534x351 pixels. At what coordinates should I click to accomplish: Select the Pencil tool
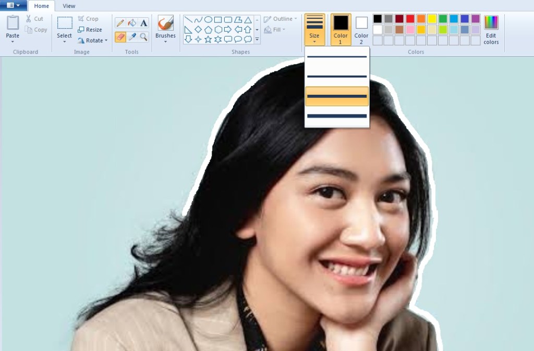[x=120, y=23]
